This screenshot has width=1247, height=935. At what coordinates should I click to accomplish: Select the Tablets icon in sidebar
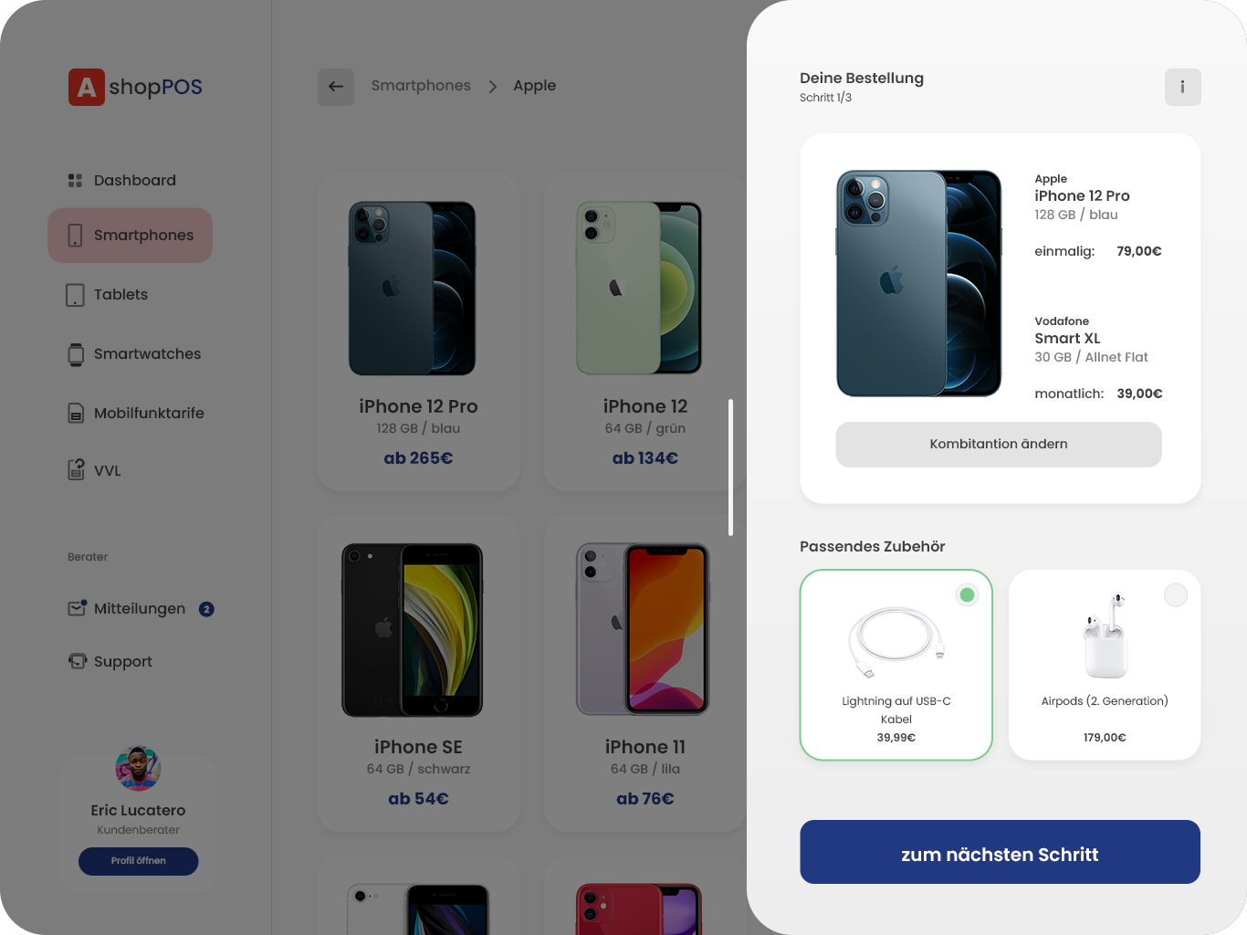coord(76,295)
